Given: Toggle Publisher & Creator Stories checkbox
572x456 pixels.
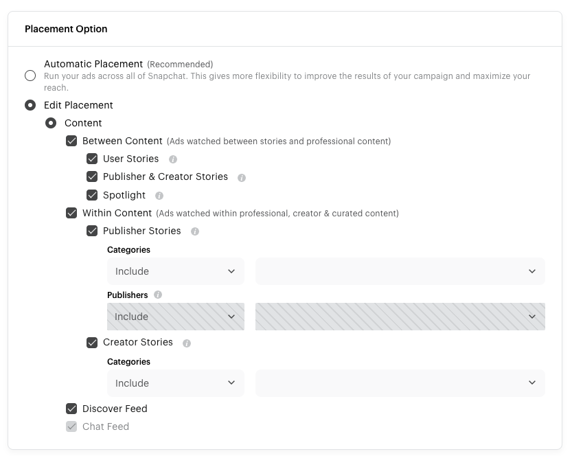Looking at the screenshot, I should pos(92,177).
